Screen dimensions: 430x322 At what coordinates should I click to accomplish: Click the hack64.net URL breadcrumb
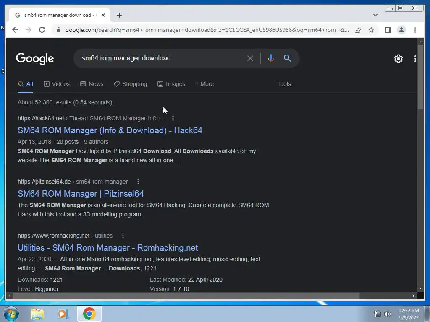click(90, 118)
